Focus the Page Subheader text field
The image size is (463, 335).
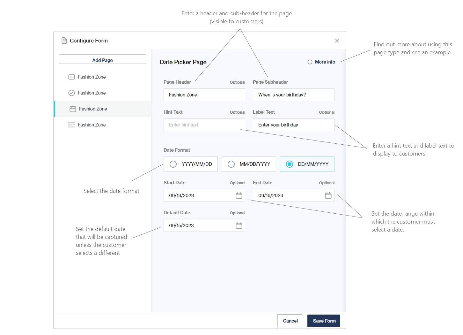click(293, 95)
